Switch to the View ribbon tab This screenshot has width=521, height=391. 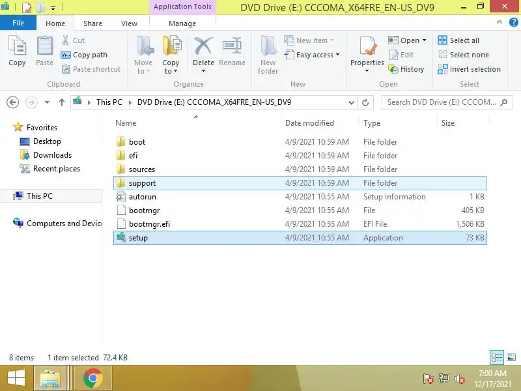click(129, 23)
